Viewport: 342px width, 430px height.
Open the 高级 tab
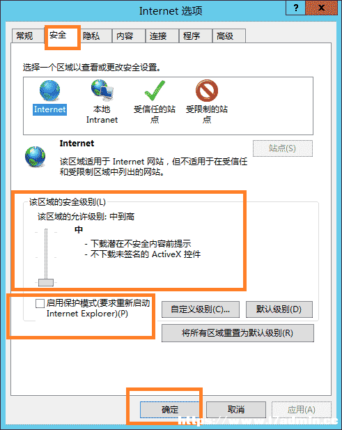(x=225, y=36)
